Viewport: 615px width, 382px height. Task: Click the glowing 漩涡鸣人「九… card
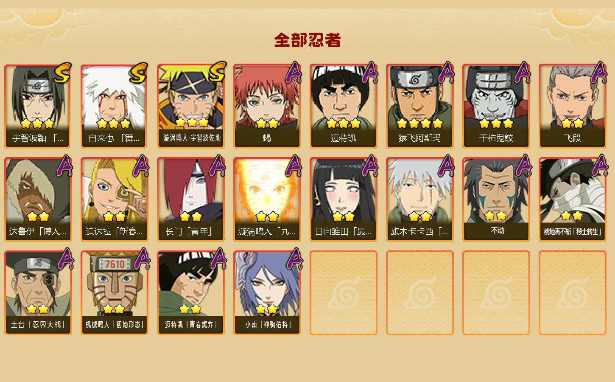[267, 199]
